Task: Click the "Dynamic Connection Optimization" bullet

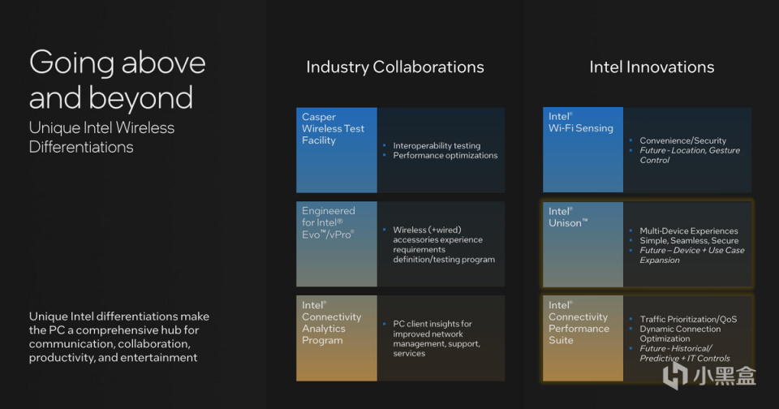Action: (x=680, y=334)
